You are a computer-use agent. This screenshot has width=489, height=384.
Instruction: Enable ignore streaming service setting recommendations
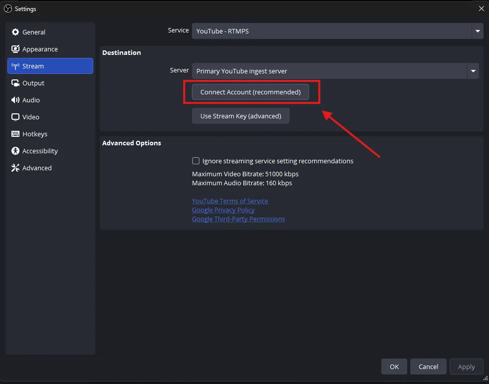click(x=196, y=161)
